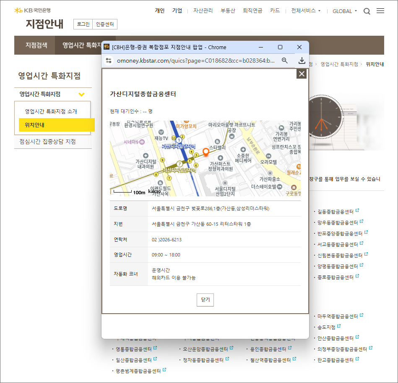
Task: Click the 인증센터 button
Action: tap(105, 24)
